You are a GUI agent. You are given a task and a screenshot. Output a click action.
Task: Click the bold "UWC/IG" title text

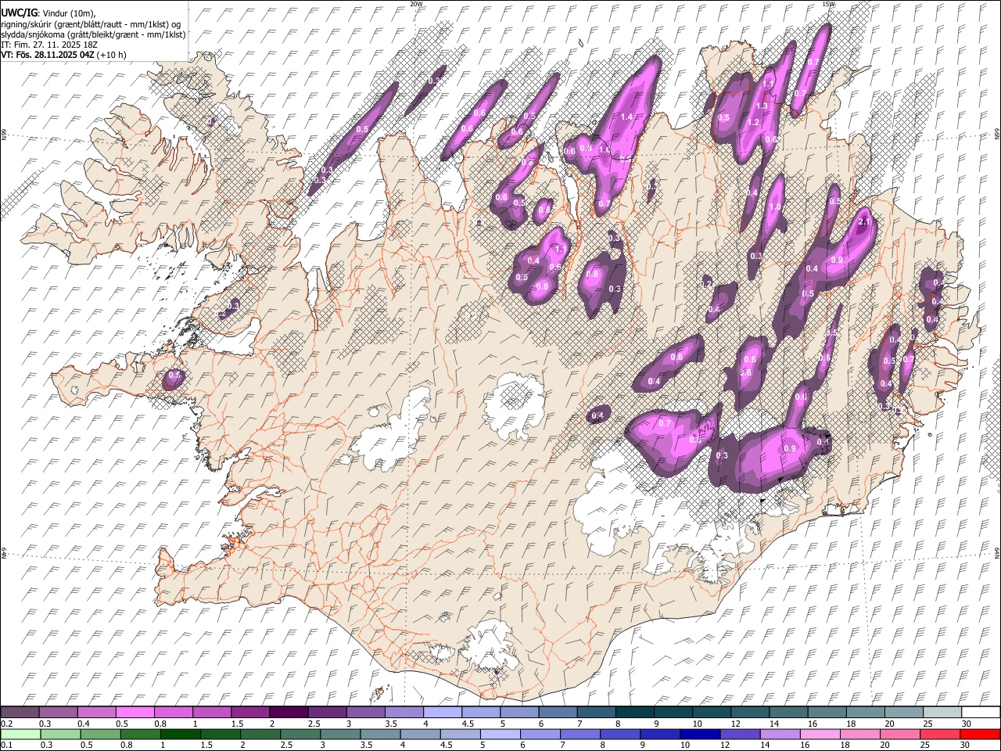click(19, 12)
